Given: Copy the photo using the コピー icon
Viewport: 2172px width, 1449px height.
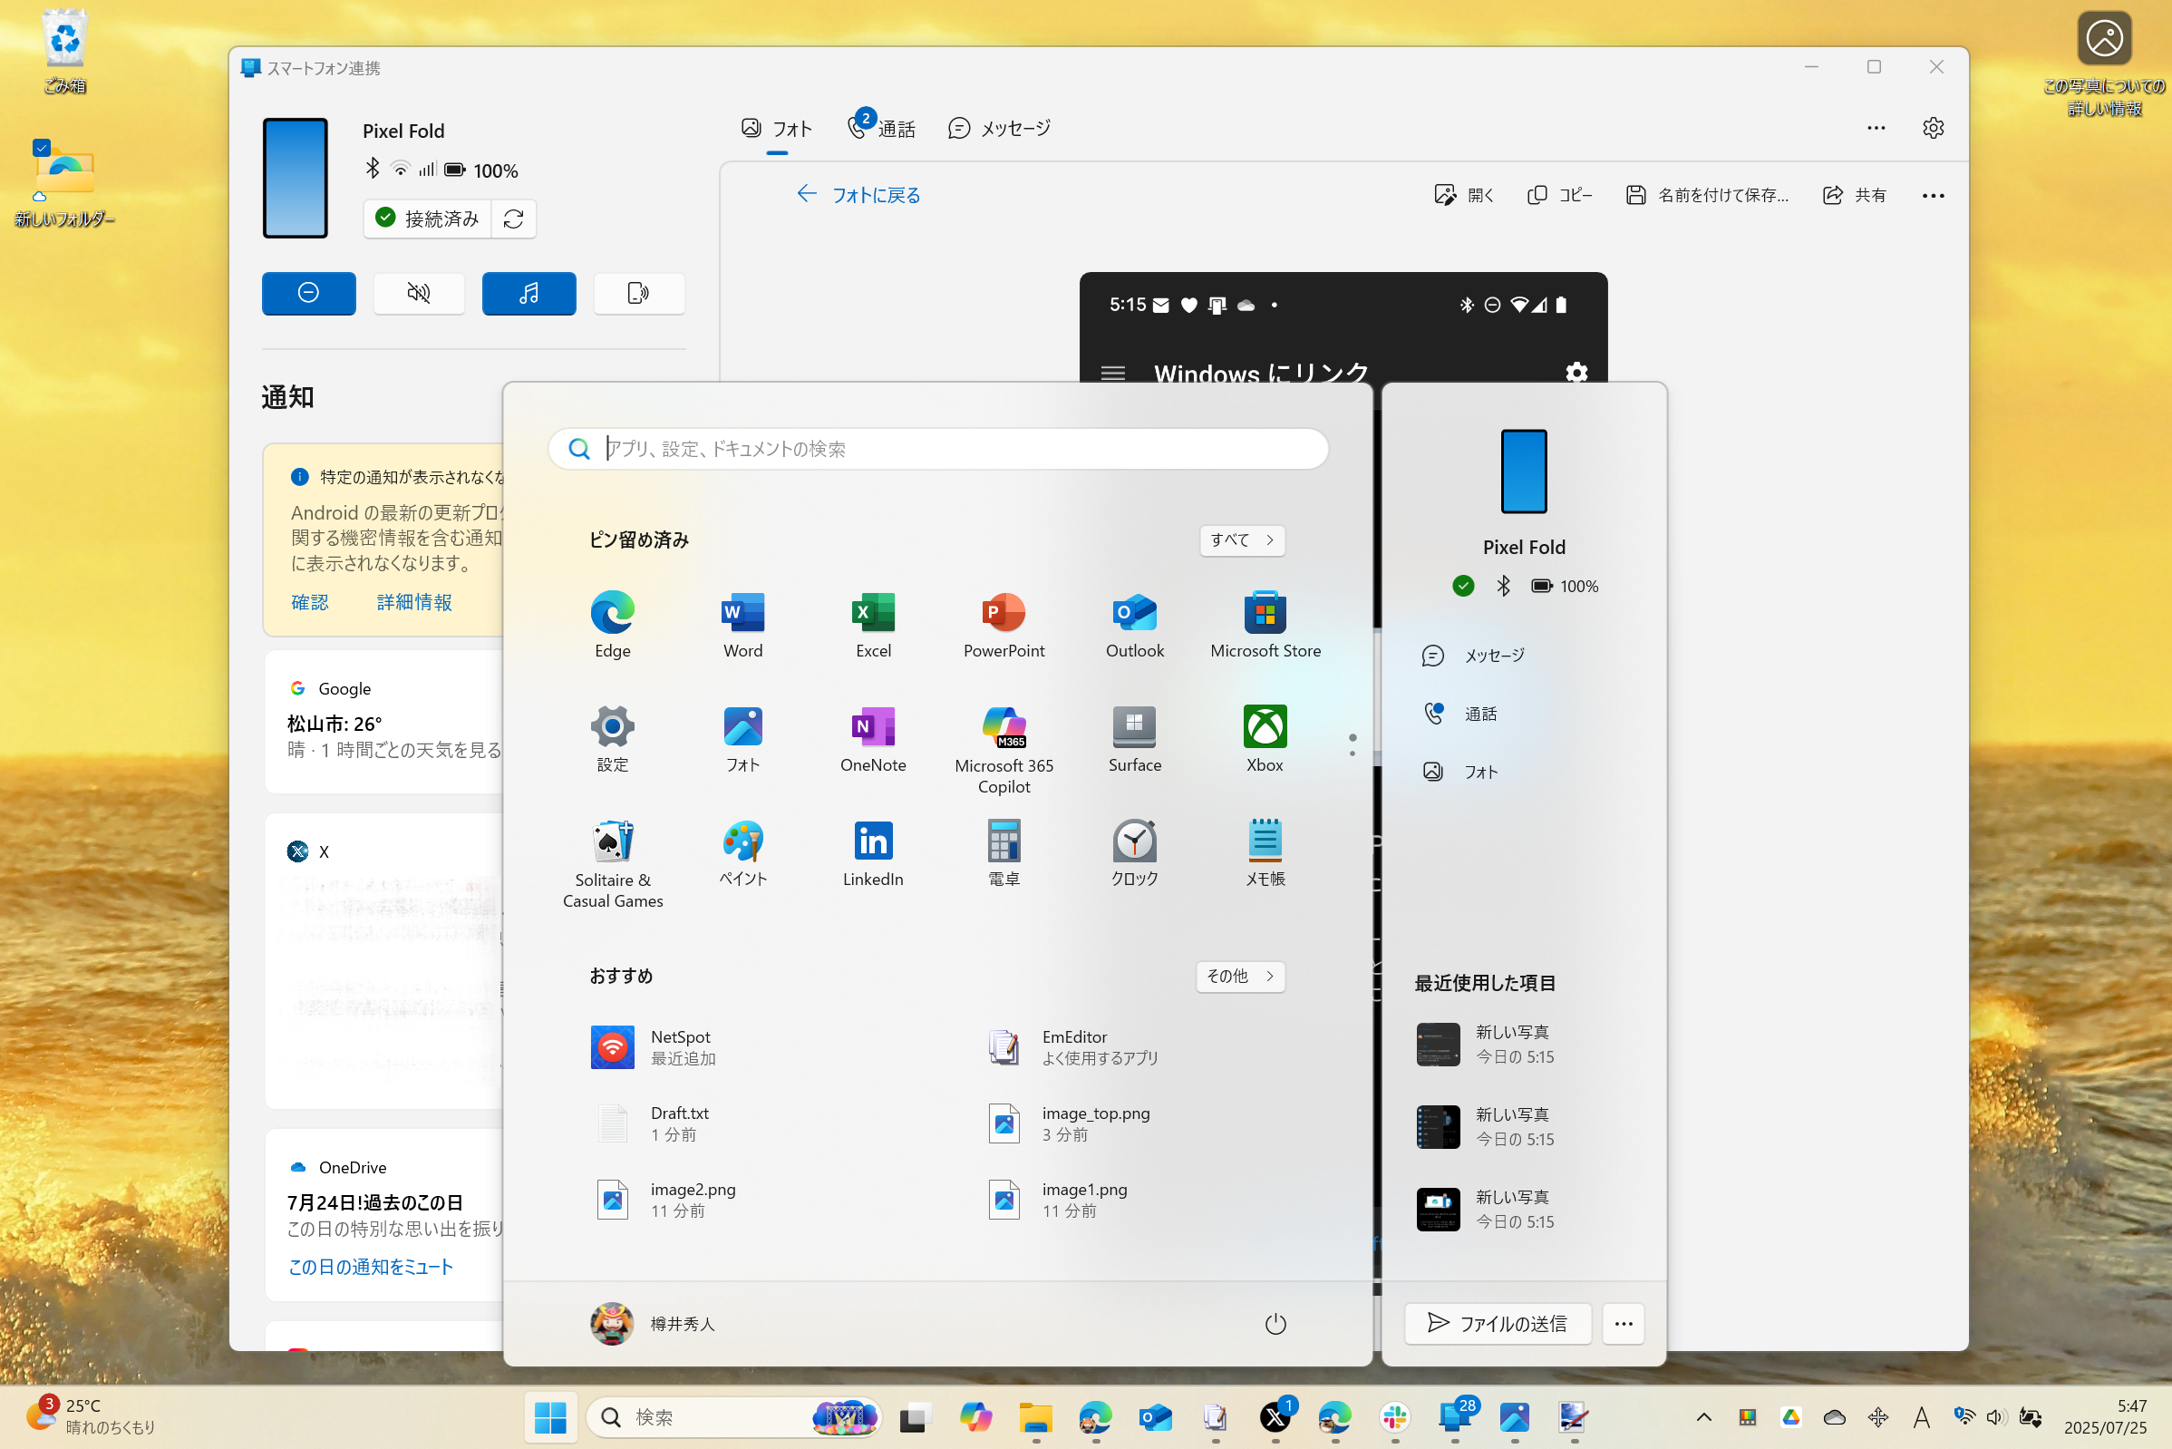Looking at the screenshot, I should tap(1558, 194).
